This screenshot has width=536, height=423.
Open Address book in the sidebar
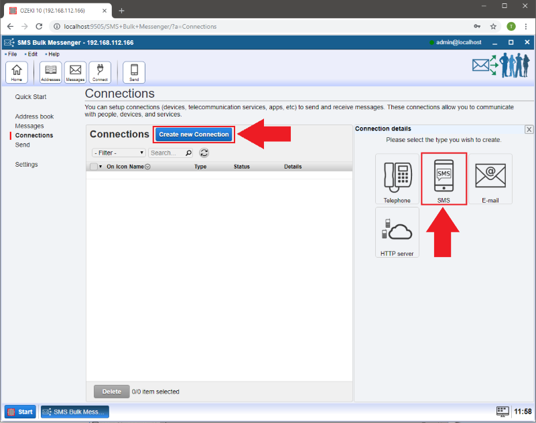point(34,116)
